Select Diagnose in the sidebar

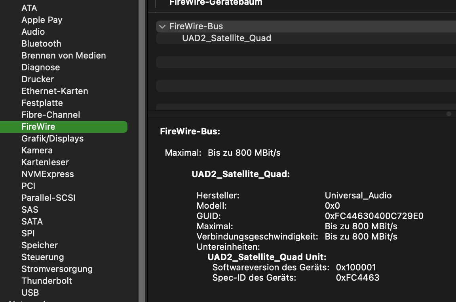click(41, 67)
